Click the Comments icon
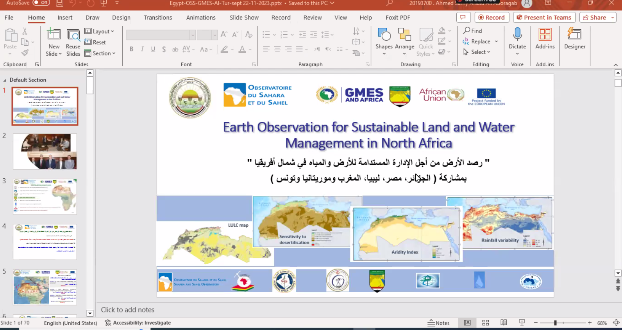The image size is (622, 330). click(x=463, y=18)
